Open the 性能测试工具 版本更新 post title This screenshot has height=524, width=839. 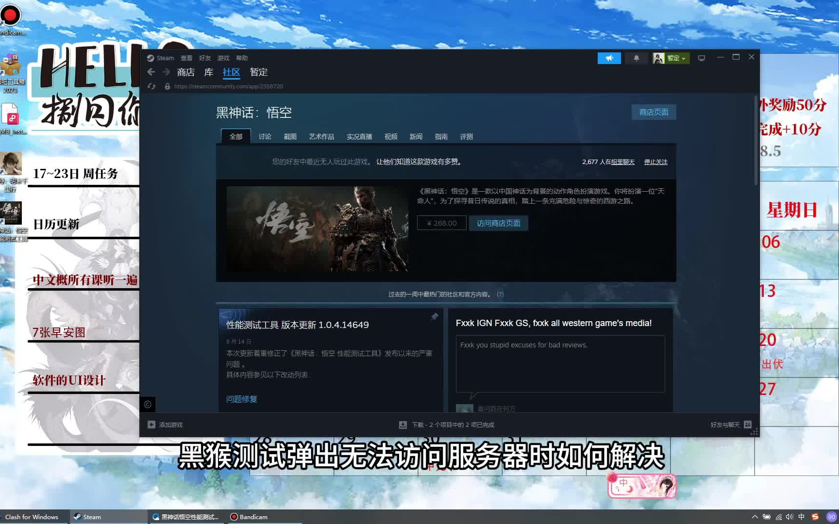(x=298, y=325)
